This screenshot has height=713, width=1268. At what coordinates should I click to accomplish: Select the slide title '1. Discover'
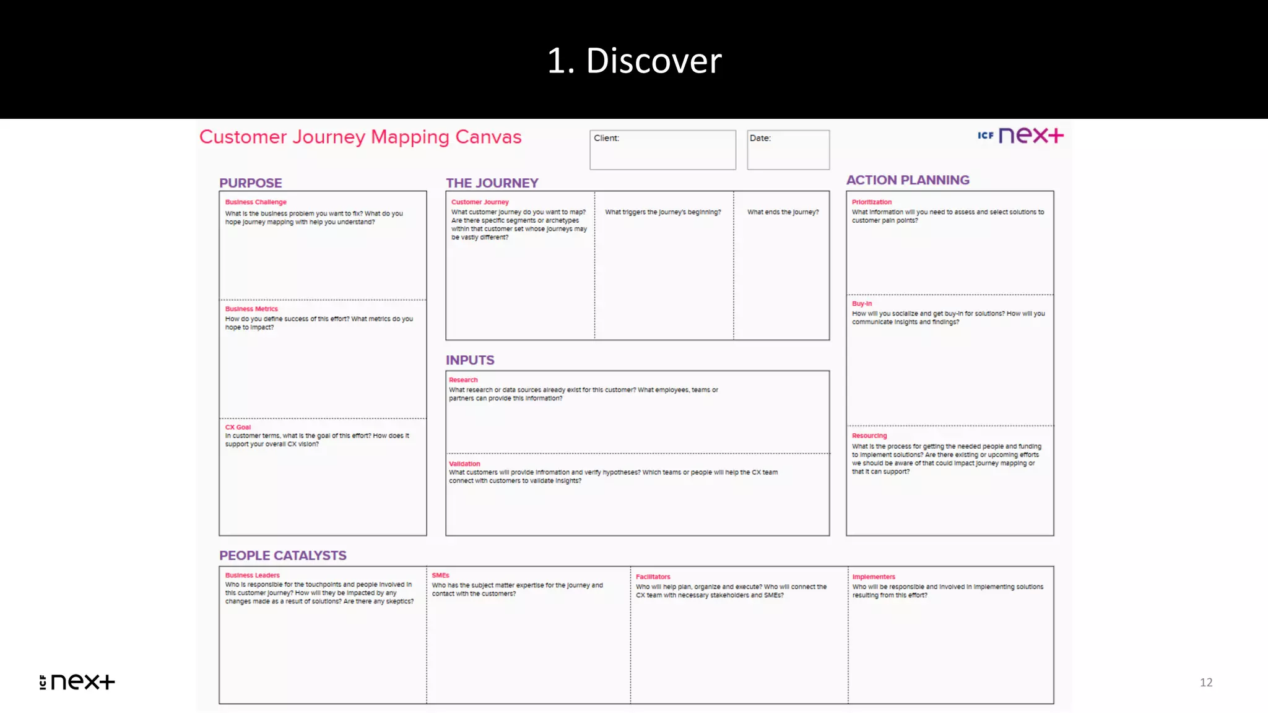(x=634, y=61)
